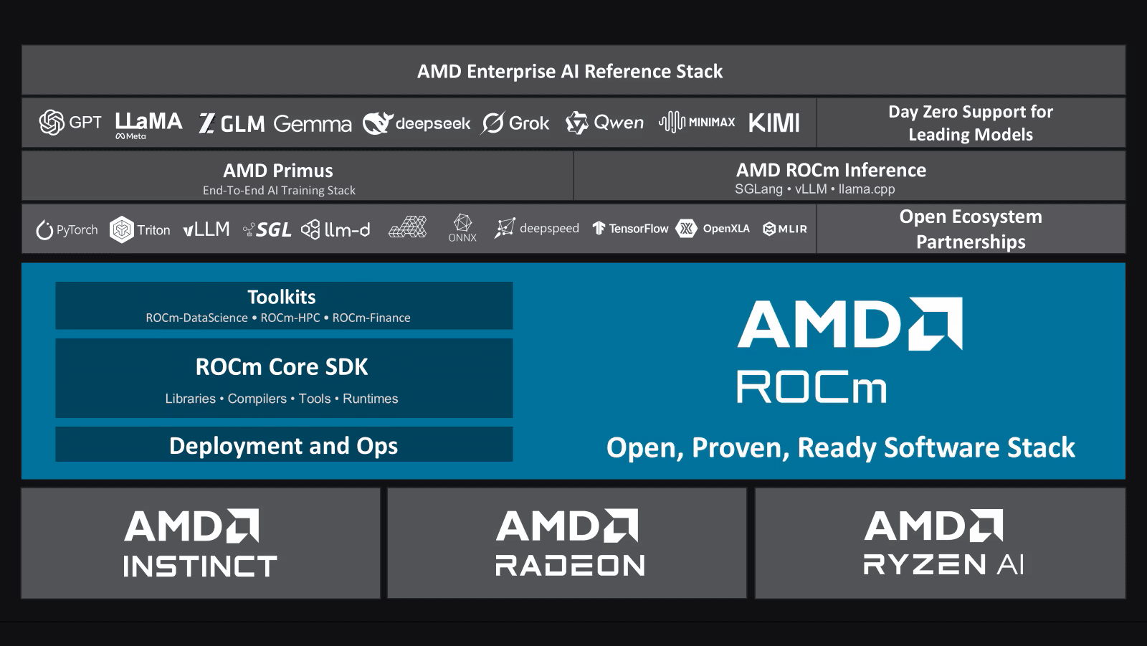This screenshot has width=1147, height=646.
Task: Select the 'Day Zero Support for Leading Models' label
Action: click(x=971, y=123)
